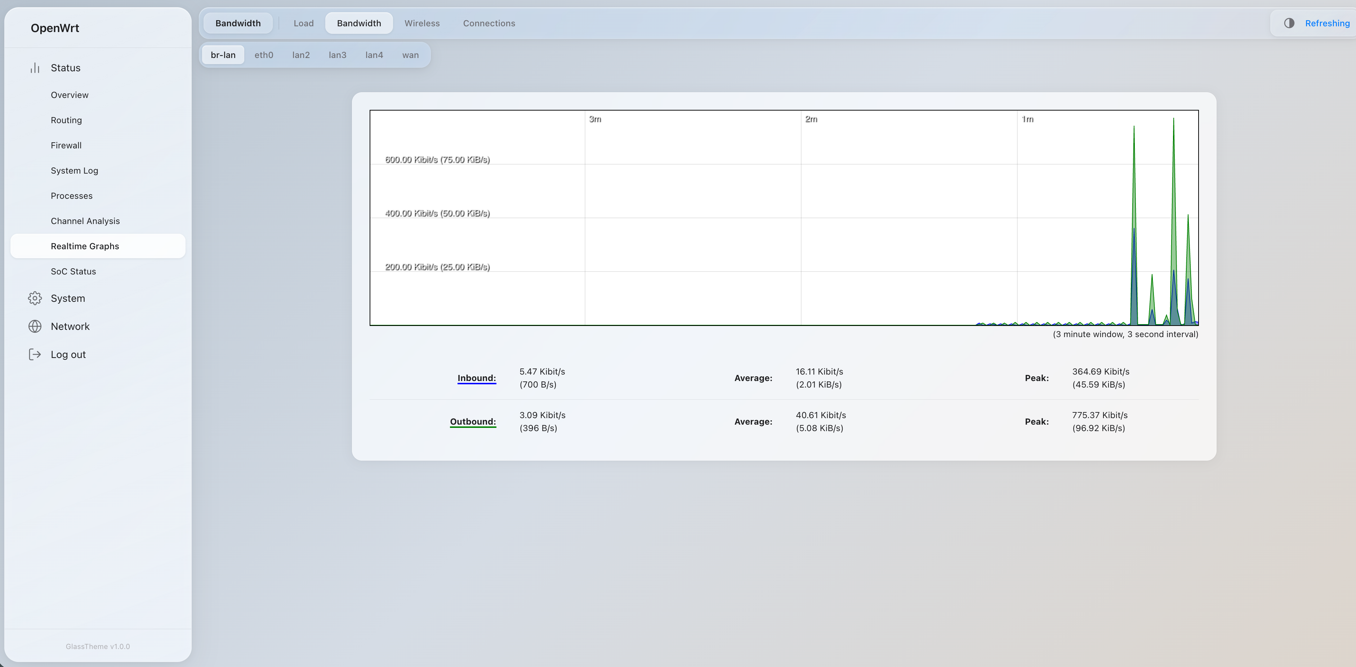Click the Refreshing status indicator
Image resolution: width=1356 pixels, height=667 pixels.
click(x=1327, y=23)
